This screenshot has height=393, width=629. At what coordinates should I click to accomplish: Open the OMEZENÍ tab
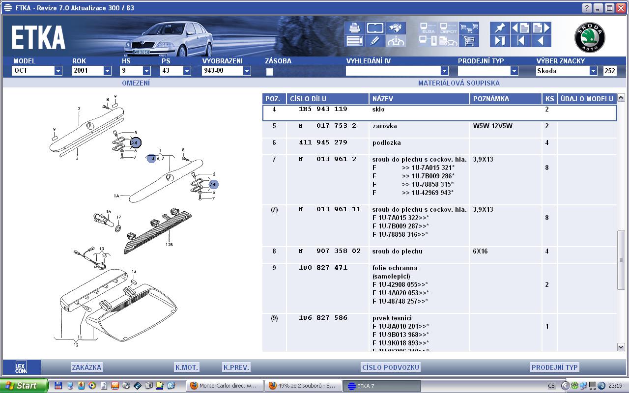[x=136, y=83]
